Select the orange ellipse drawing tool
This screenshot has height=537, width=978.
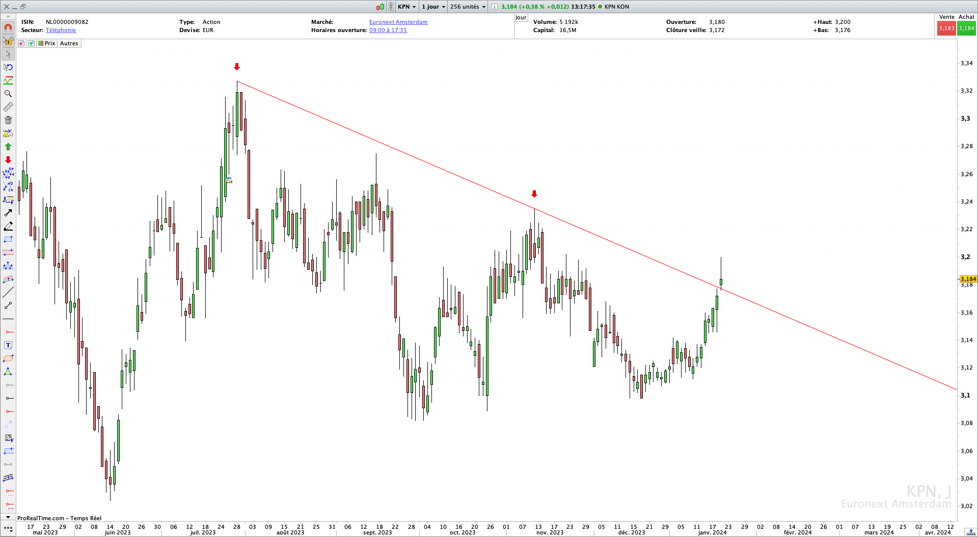(8, 358)
